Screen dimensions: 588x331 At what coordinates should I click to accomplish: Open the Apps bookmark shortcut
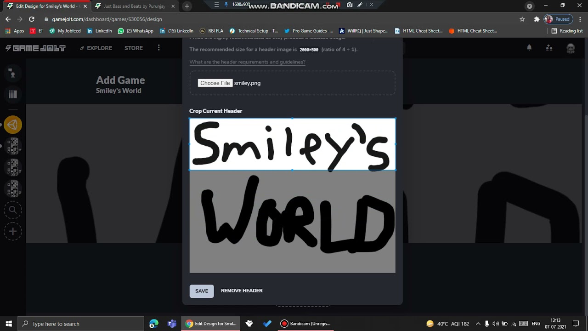click(x=14, y=31)
